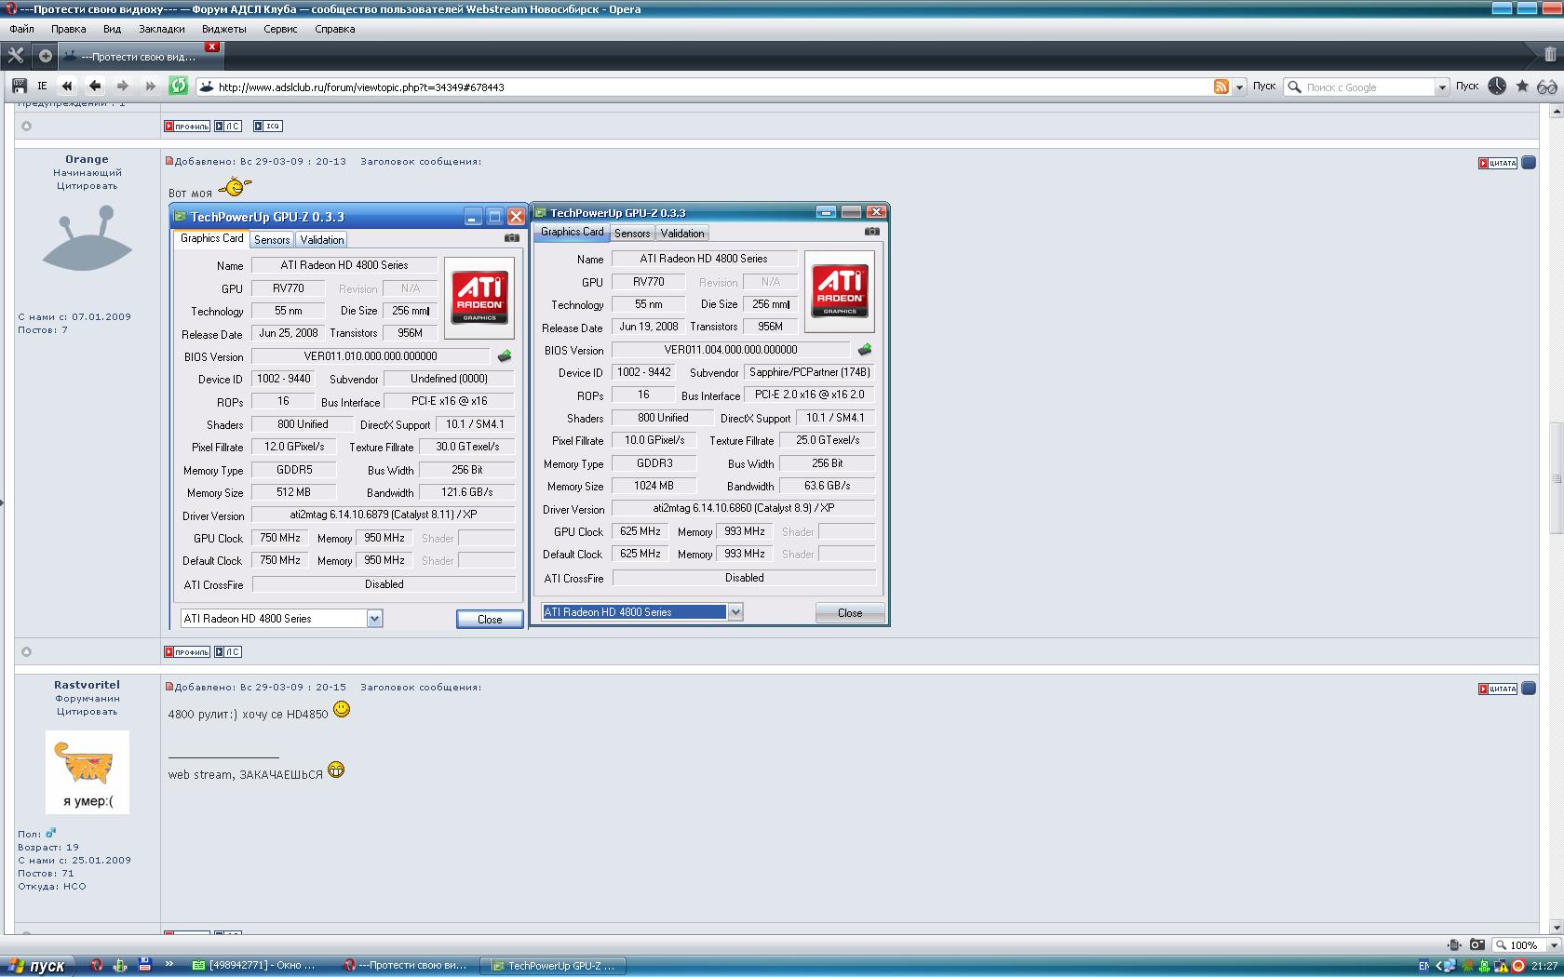Click the ICQ button under the first post

267,126
